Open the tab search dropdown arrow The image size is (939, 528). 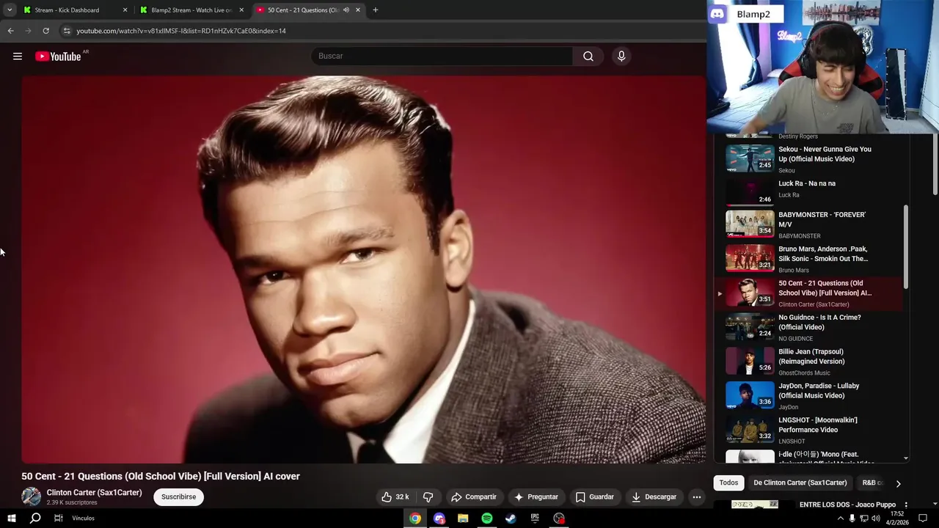[x=9, y=10]
